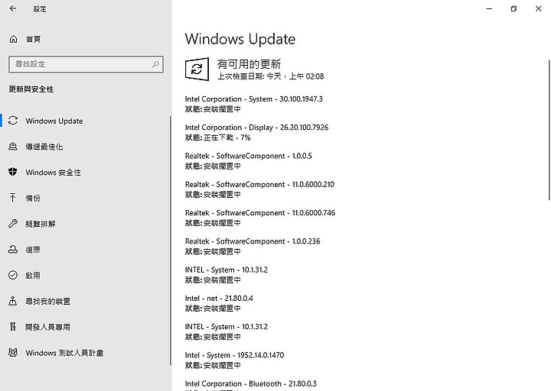Go to 疑難排解 page label
This screenshot has height=391, width=551.
41,224
